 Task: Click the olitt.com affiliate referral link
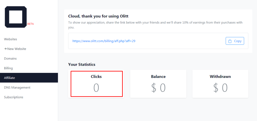(x=104, y=41)
